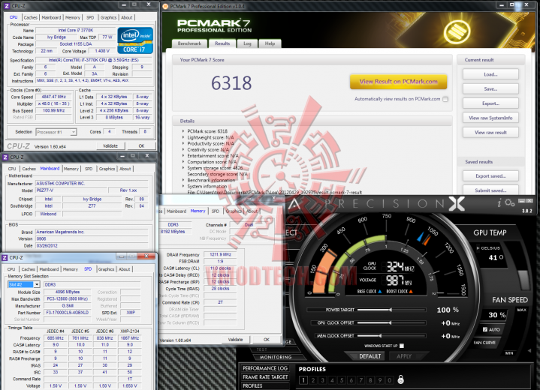Adjust the GPU Clock Offset slider
The width and height of the screenshot is (540, 390).
[x=391, y=323]
